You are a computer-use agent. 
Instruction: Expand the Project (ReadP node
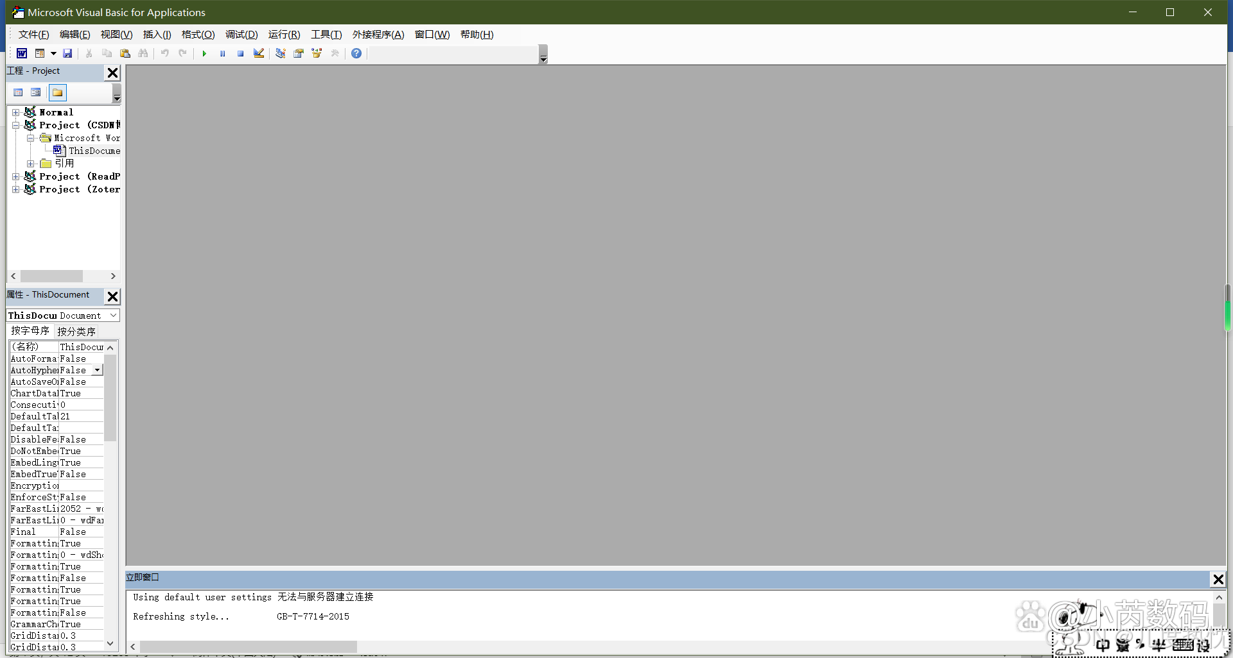tap(16, 176)
